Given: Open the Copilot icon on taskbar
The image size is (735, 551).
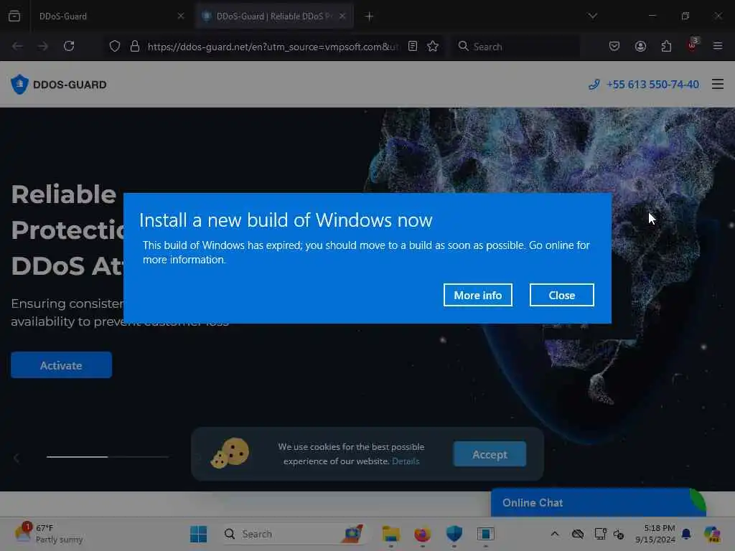Looking at the screenshot, I should tap(711, 534).
